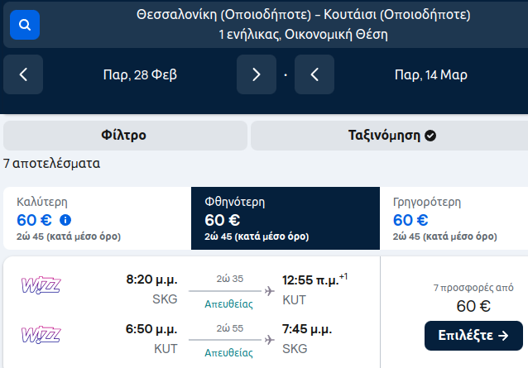Image resolution: width=528 pixels, height=368 pixels.
Task: Click the info icon beside Καλύτερη price
Action: 65,220
